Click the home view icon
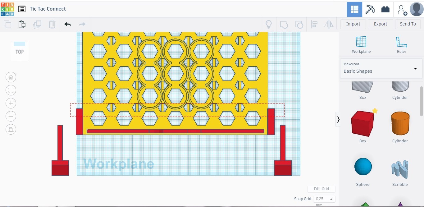The height and width of the screenshot is (207, 424). (11, 77)
